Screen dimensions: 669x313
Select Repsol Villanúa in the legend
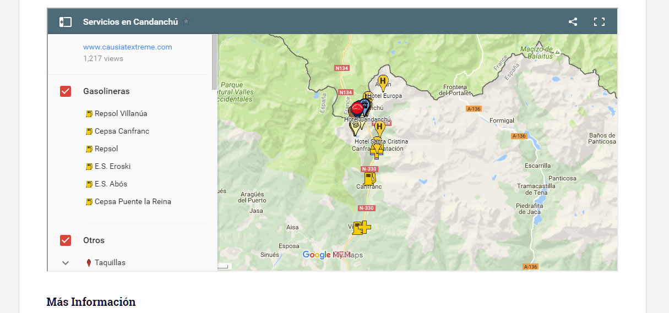pyautogui.click(x=121, y=114)
